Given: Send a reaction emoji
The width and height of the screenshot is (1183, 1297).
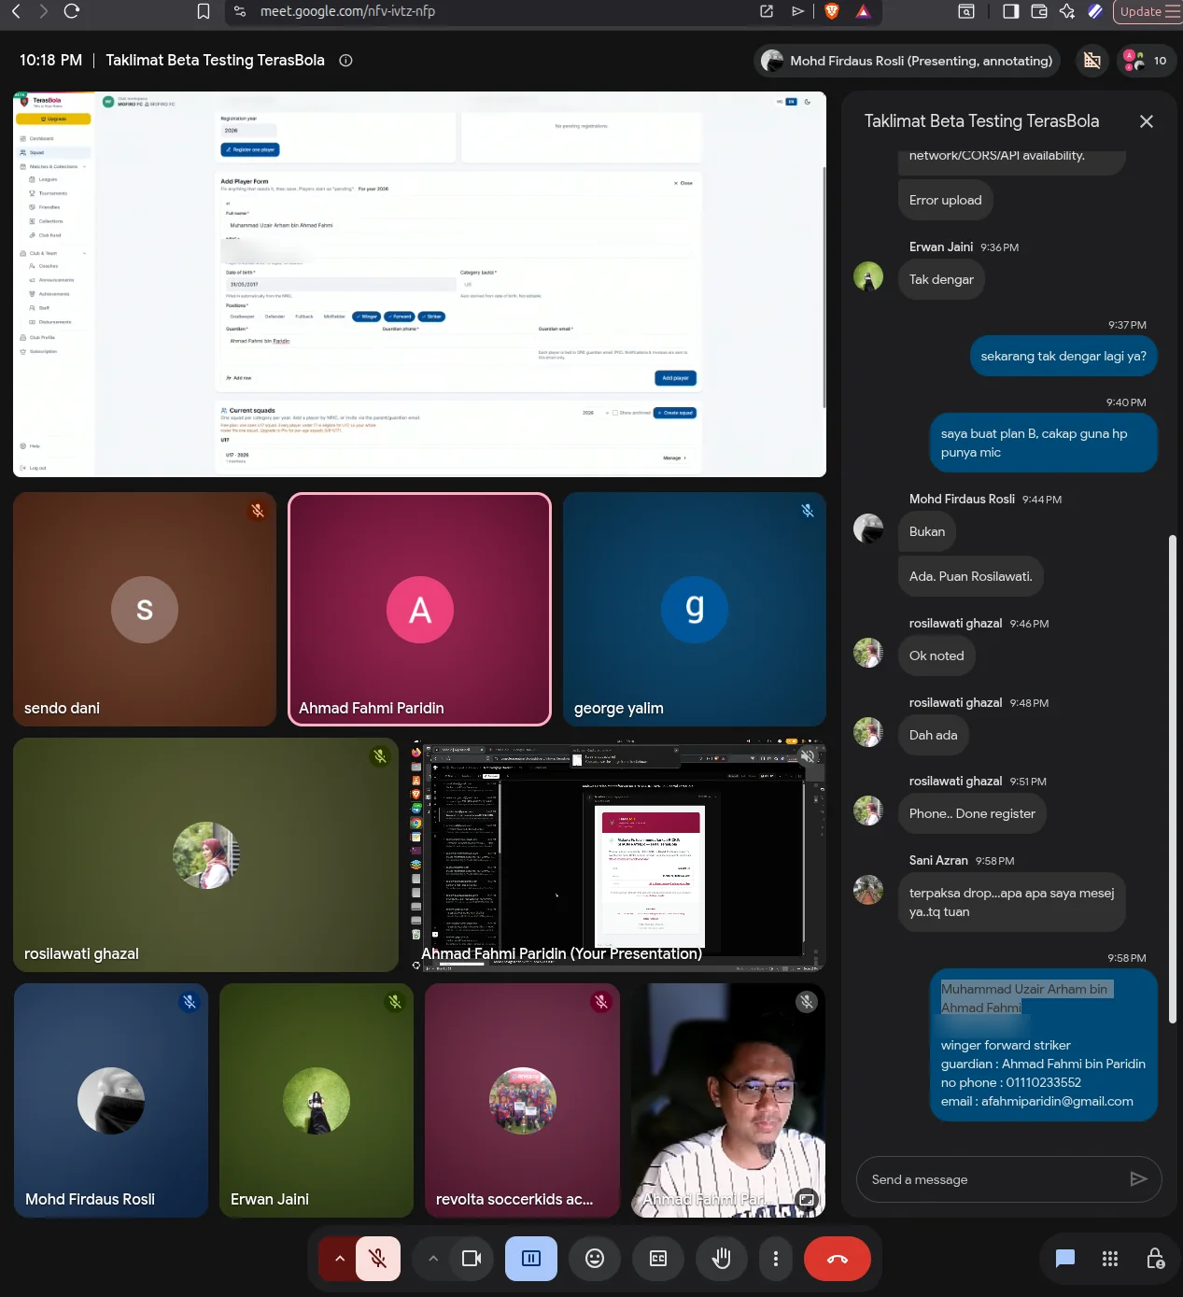Looking at the screenshot, I should point(595,1259).
